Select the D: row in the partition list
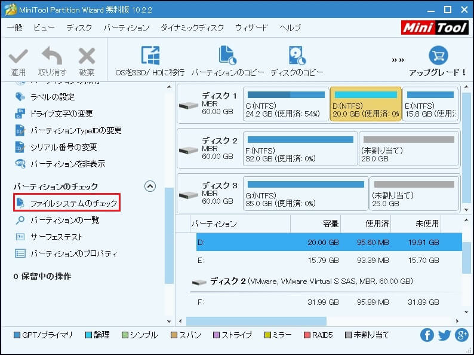Viewport: 474px width, 355px height. point(329,242)
